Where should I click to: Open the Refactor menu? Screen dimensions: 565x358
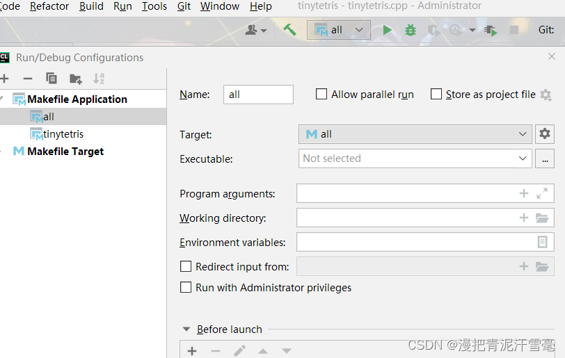pyautogui.click(x=49, y=6)
